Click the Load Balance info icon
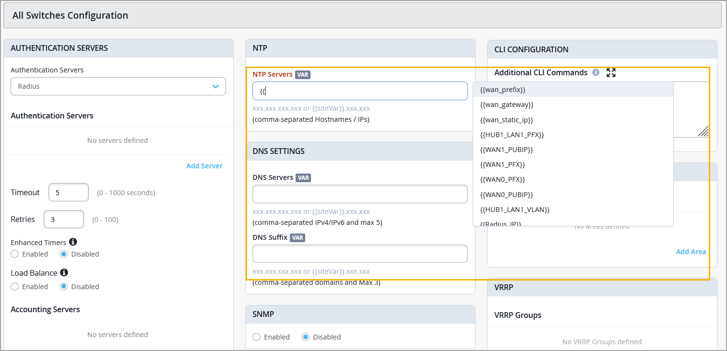 tap(64, 272)
